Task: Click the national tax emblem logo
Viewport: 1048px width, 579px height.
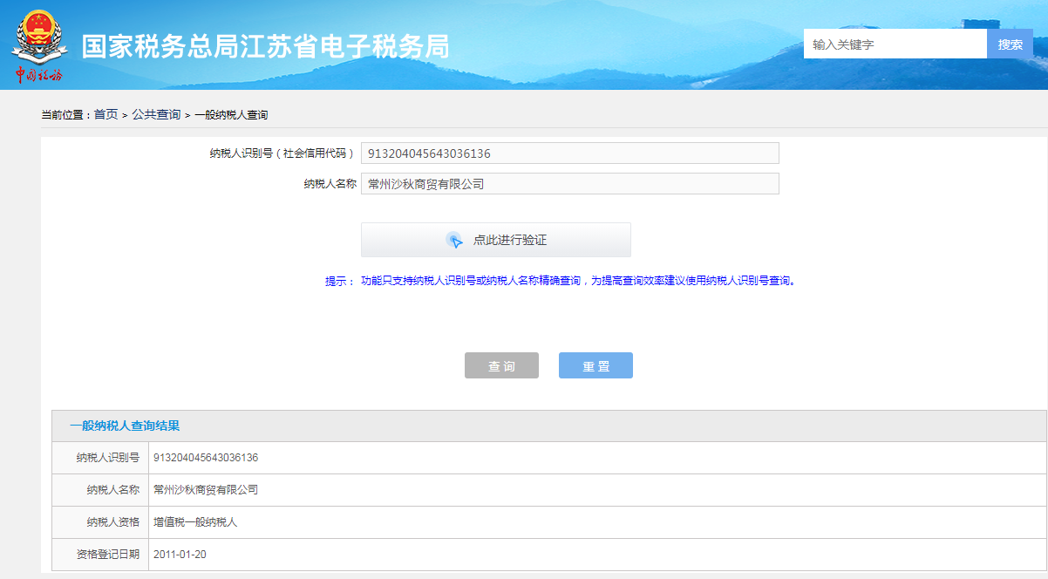Action: click(x=38, y=36)
